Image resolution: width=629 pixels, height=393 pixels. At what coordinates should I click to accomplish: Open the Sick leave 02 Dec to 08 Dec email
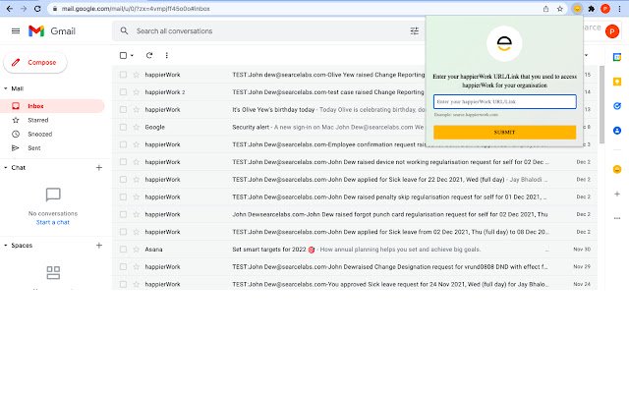tap(355, 232)
